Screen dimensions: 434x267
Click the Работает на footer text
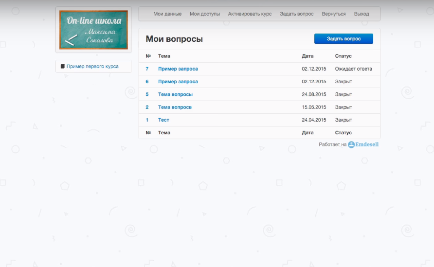[x=332, y=144]
